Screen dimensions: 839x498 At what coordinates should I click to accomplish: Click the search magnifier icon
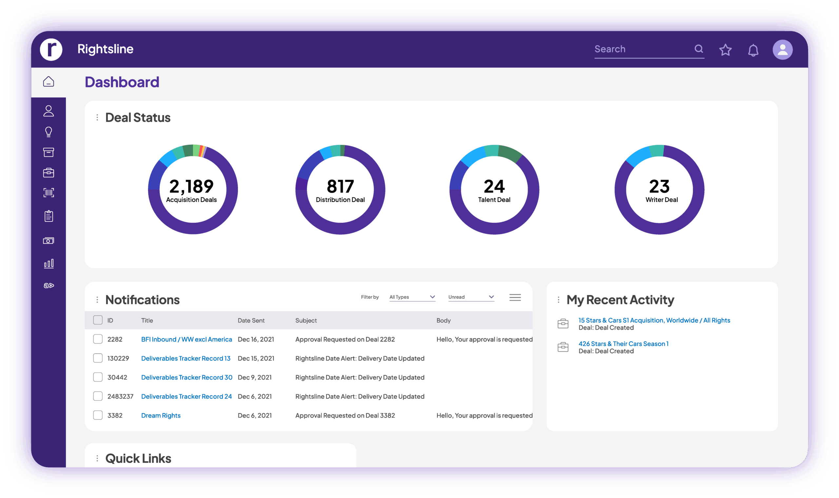click(699, 49)
